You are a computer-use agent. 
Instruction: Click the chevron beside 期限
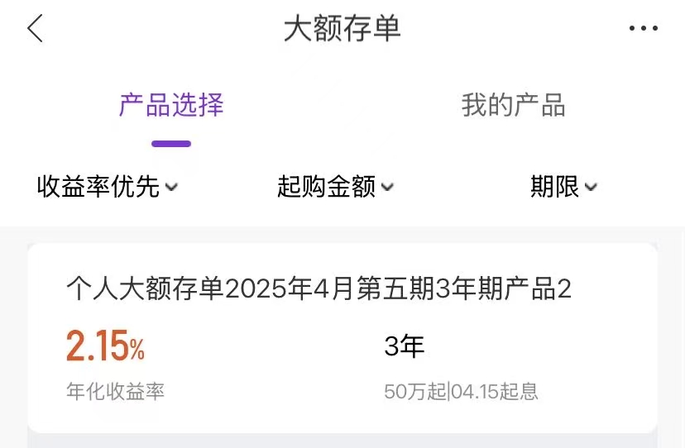591,188
